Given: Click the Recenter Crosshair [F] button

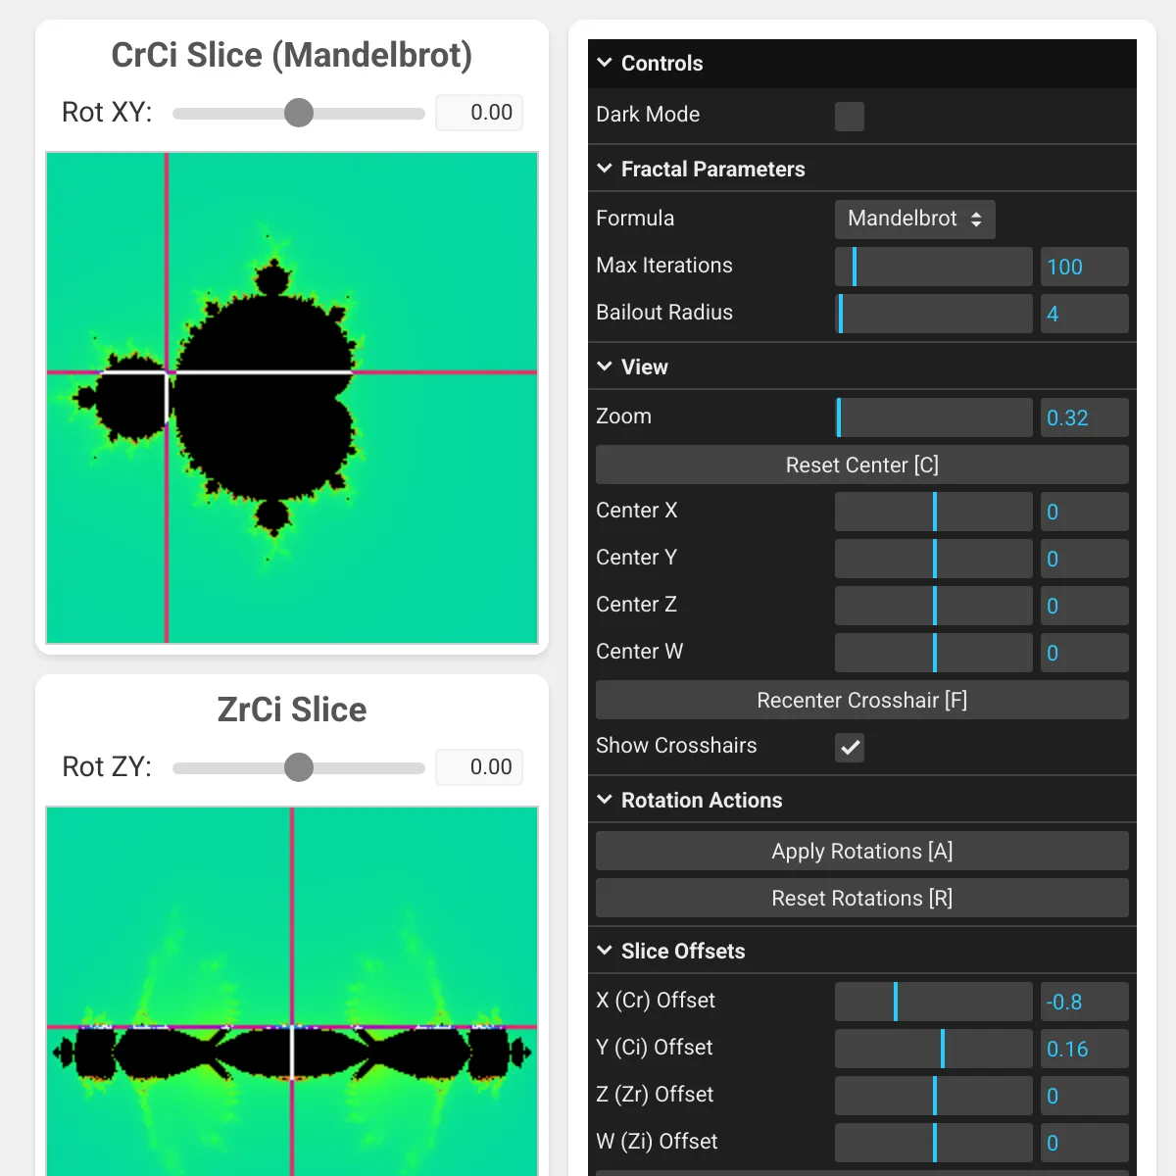Looking at the screenshot, I should coord(862,700).
